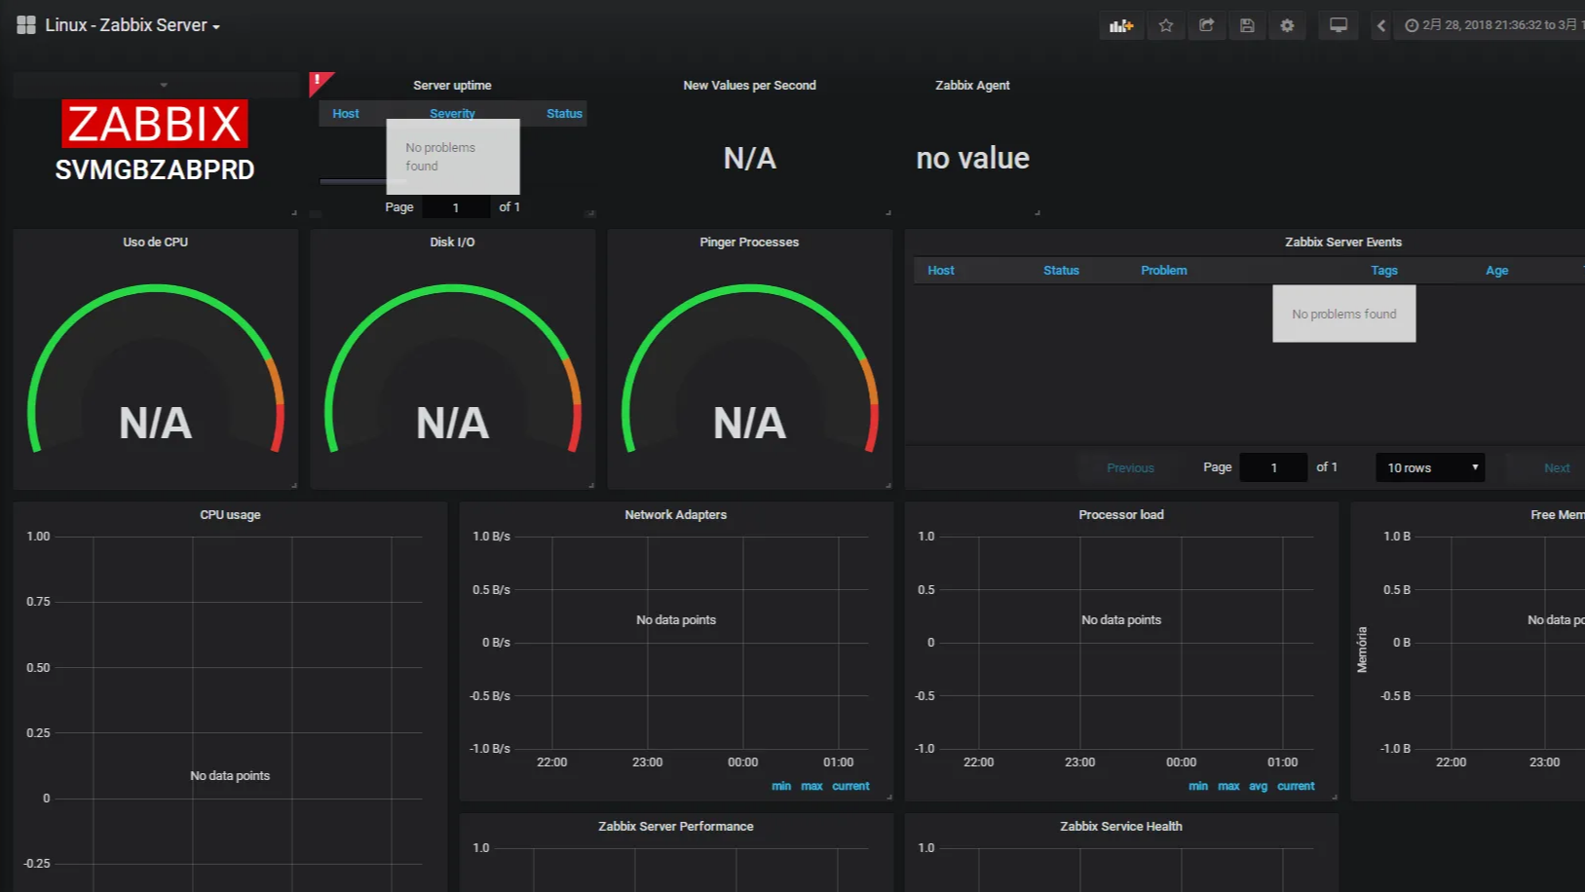The image size is (1585, 892).
Task: Open the Zabbix Service Health panel title
Action: click(x=1121, y=827)
